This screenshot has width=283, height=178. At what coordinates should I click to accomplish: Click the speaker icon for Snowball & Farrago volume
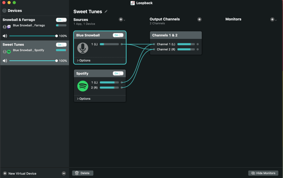[5, 36]
